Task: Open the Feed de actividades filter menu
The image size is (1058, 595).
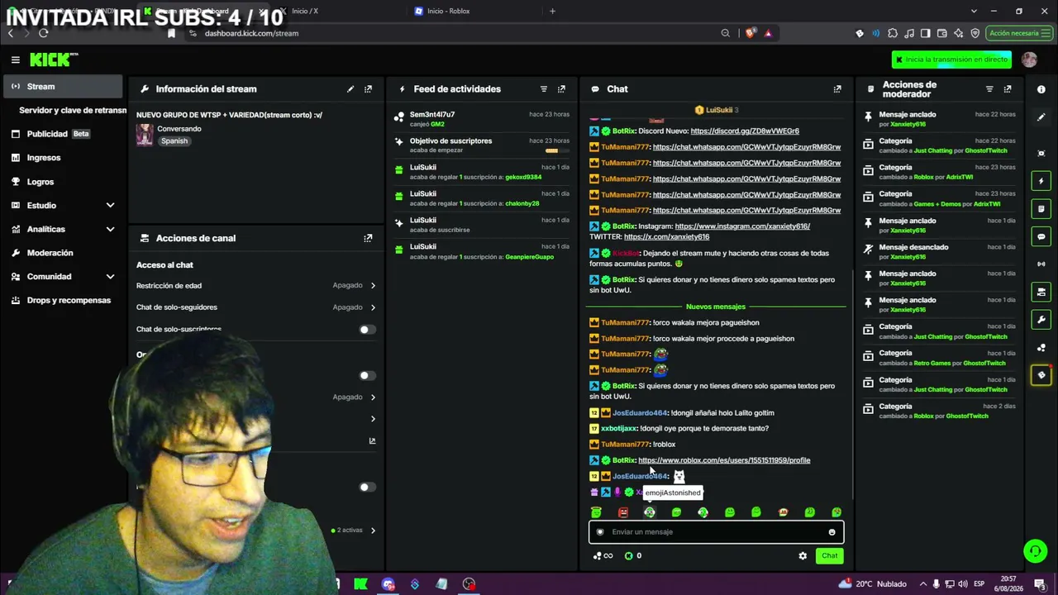Action: (544, 89)
